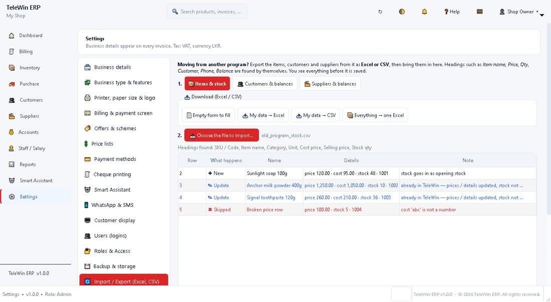
Task: Switch to Billing & payment screen settings
Action: pos(124,113)
